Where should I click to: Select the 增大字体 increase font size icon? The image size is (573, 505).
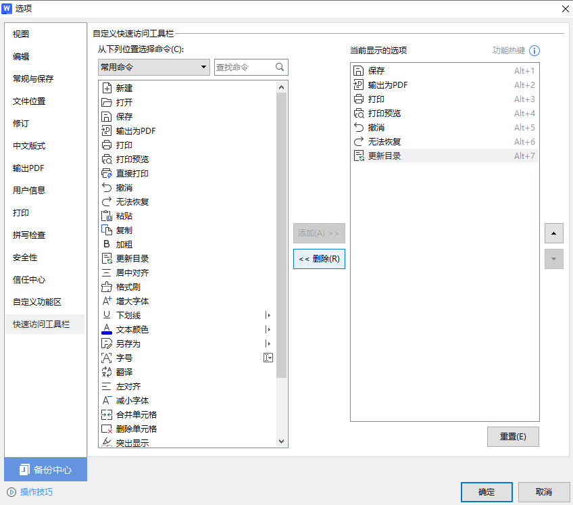pos(107,301)
